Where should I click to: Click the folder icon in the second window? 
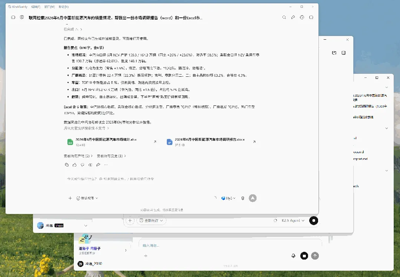(334, 53)
